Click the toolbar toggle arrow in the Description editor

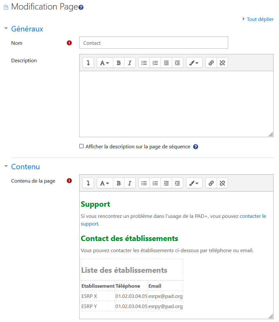click(88, 63)
